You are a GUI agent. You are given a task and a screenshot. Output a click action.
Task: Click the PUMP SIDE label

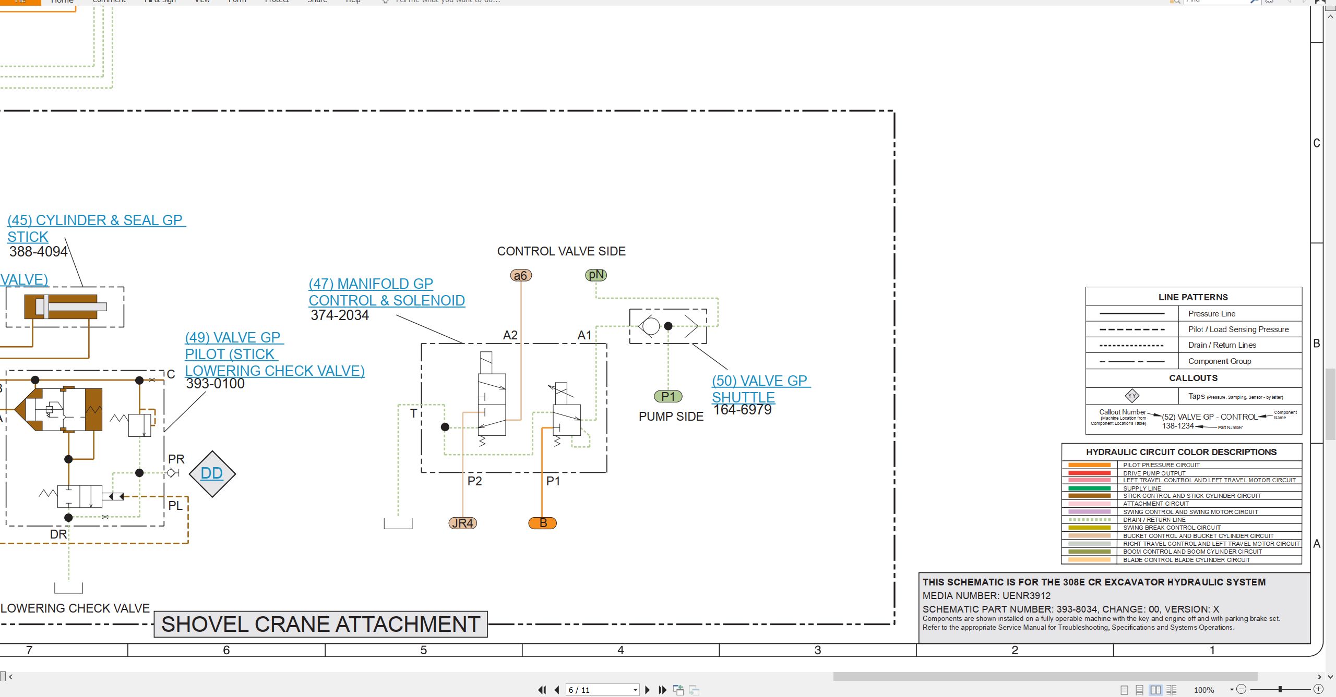pos(671,417)
